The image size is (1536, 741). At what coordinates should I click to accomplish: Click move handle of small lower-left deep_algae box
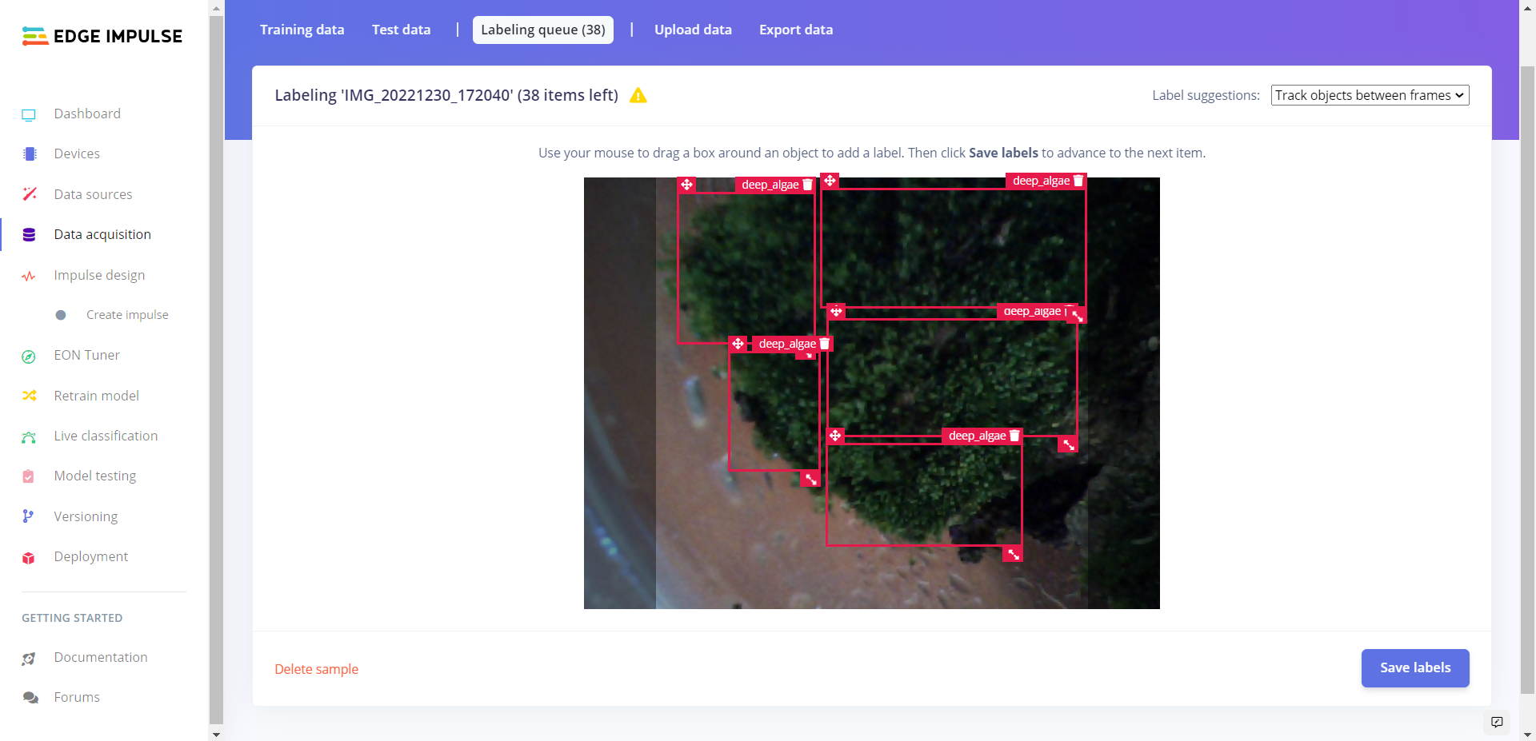(738, 344)
